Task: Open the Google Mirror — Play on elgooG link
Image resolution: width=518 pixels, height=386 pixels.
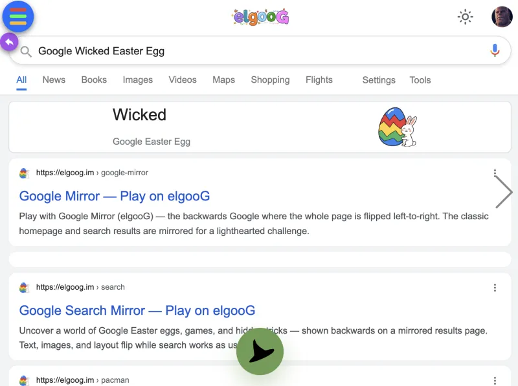Action: click(115, 196)
